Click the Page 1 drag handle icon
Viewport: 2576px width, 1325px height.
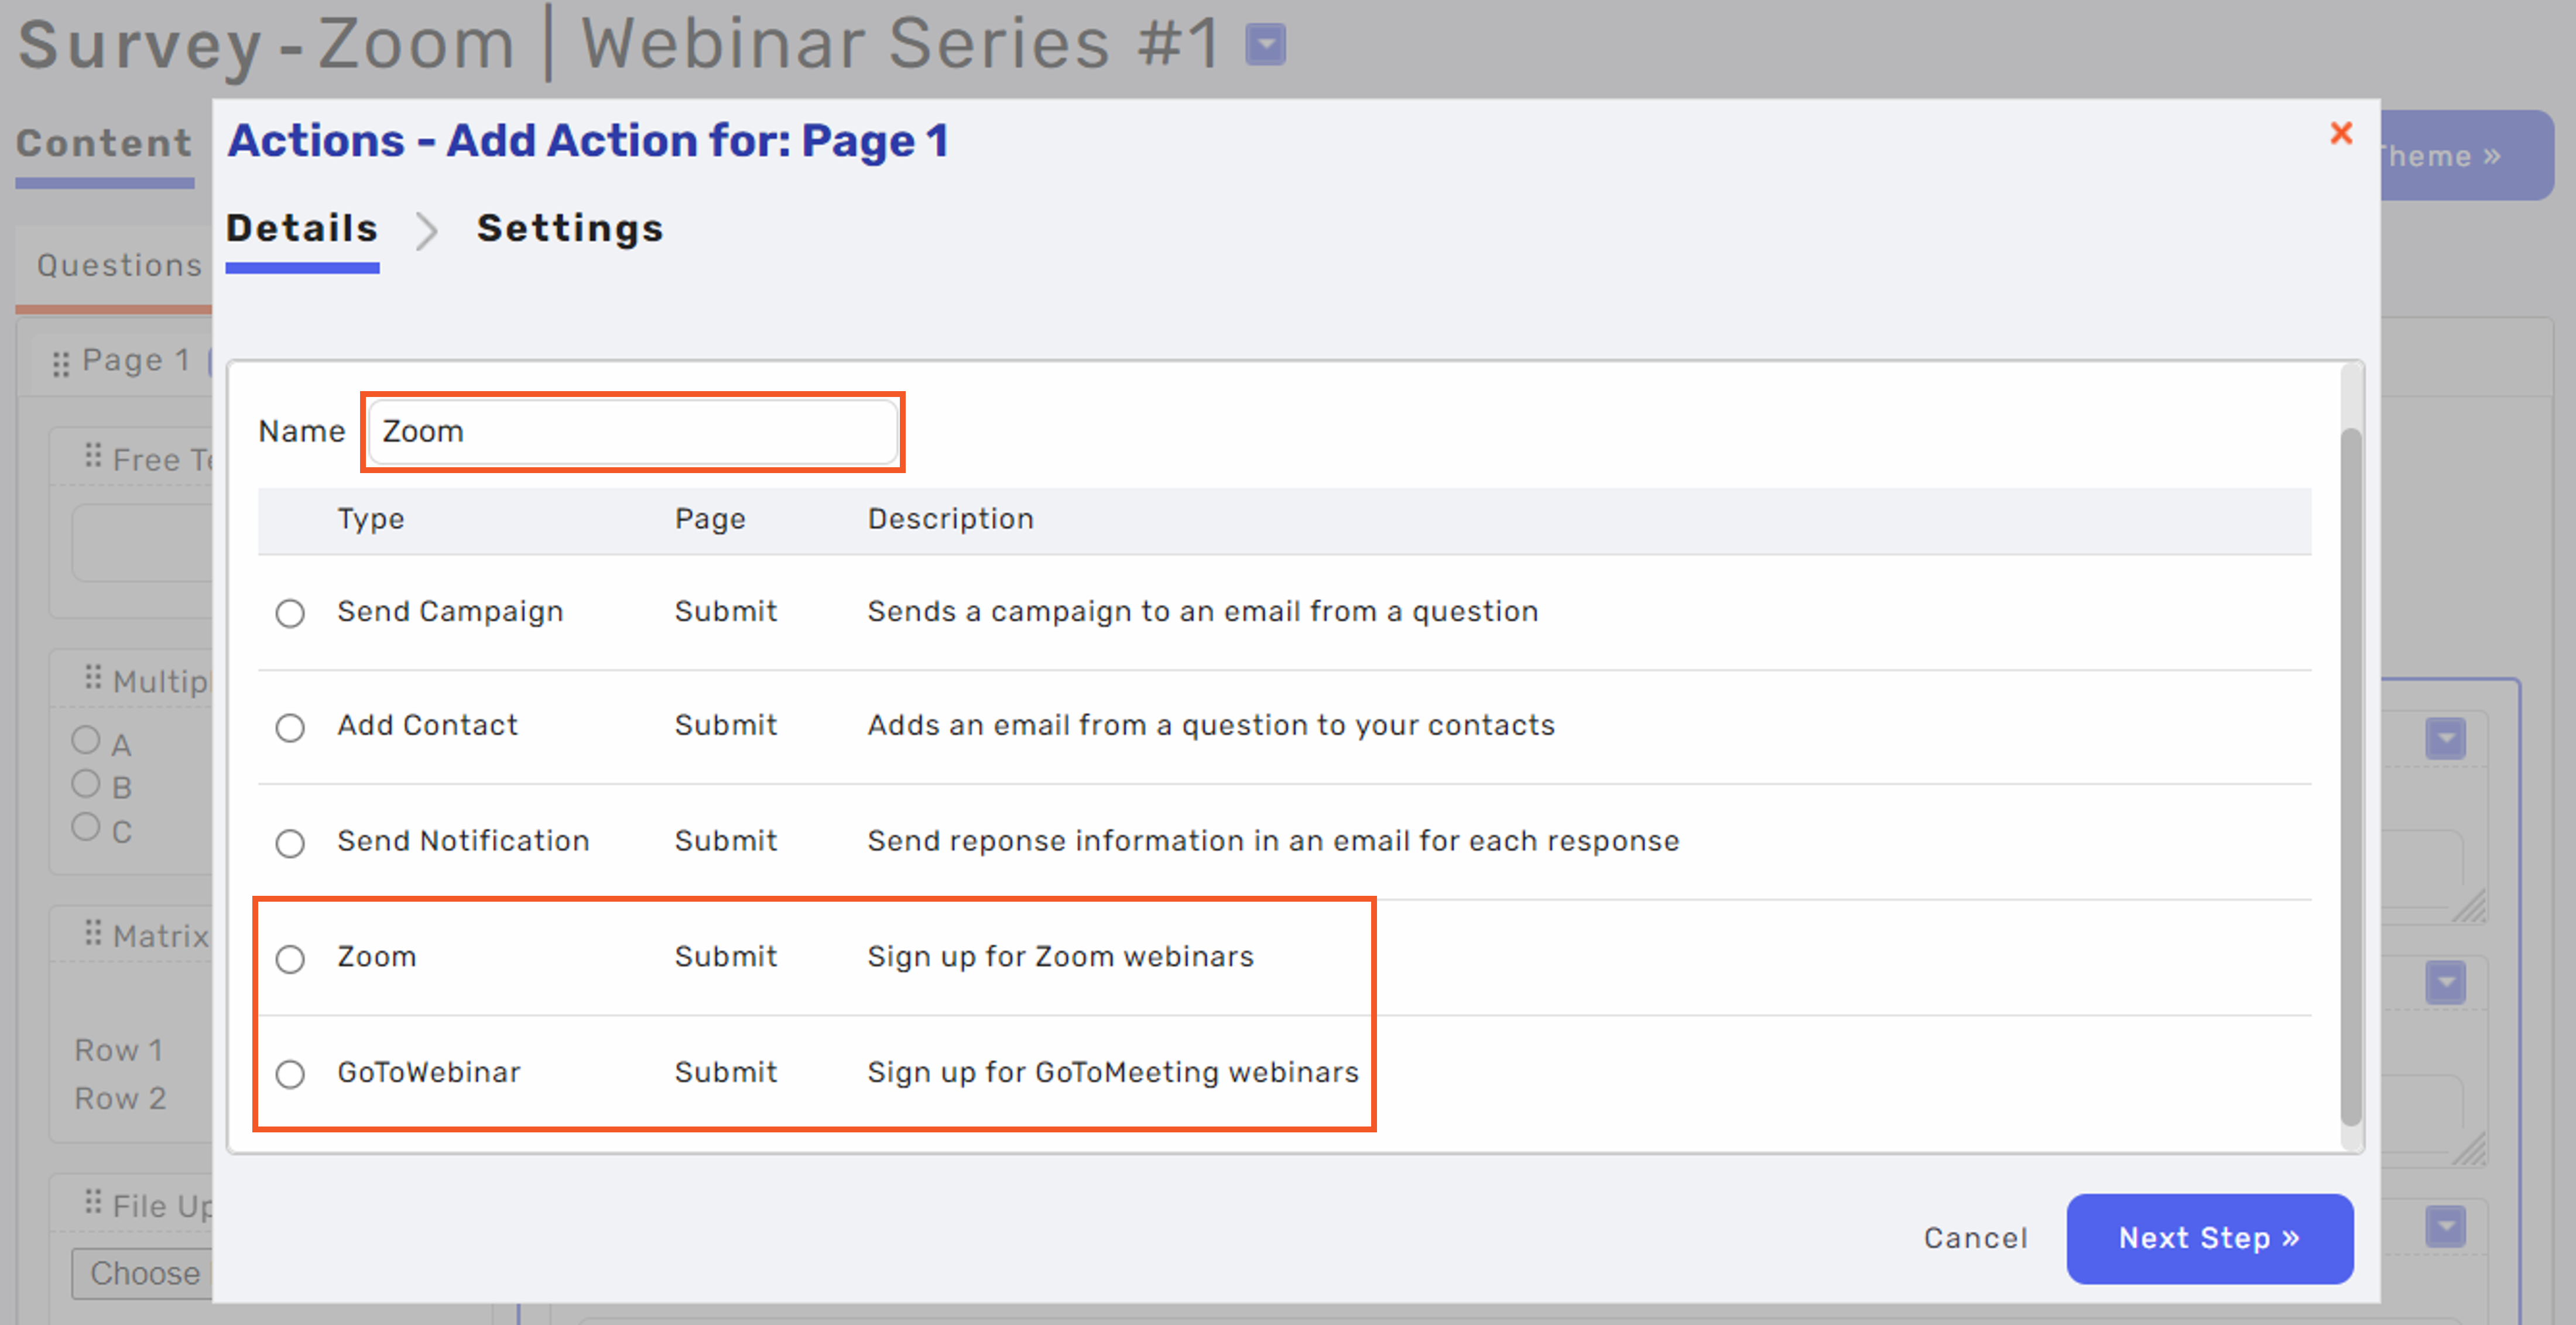pyautogui.click(x=61, y=364)
